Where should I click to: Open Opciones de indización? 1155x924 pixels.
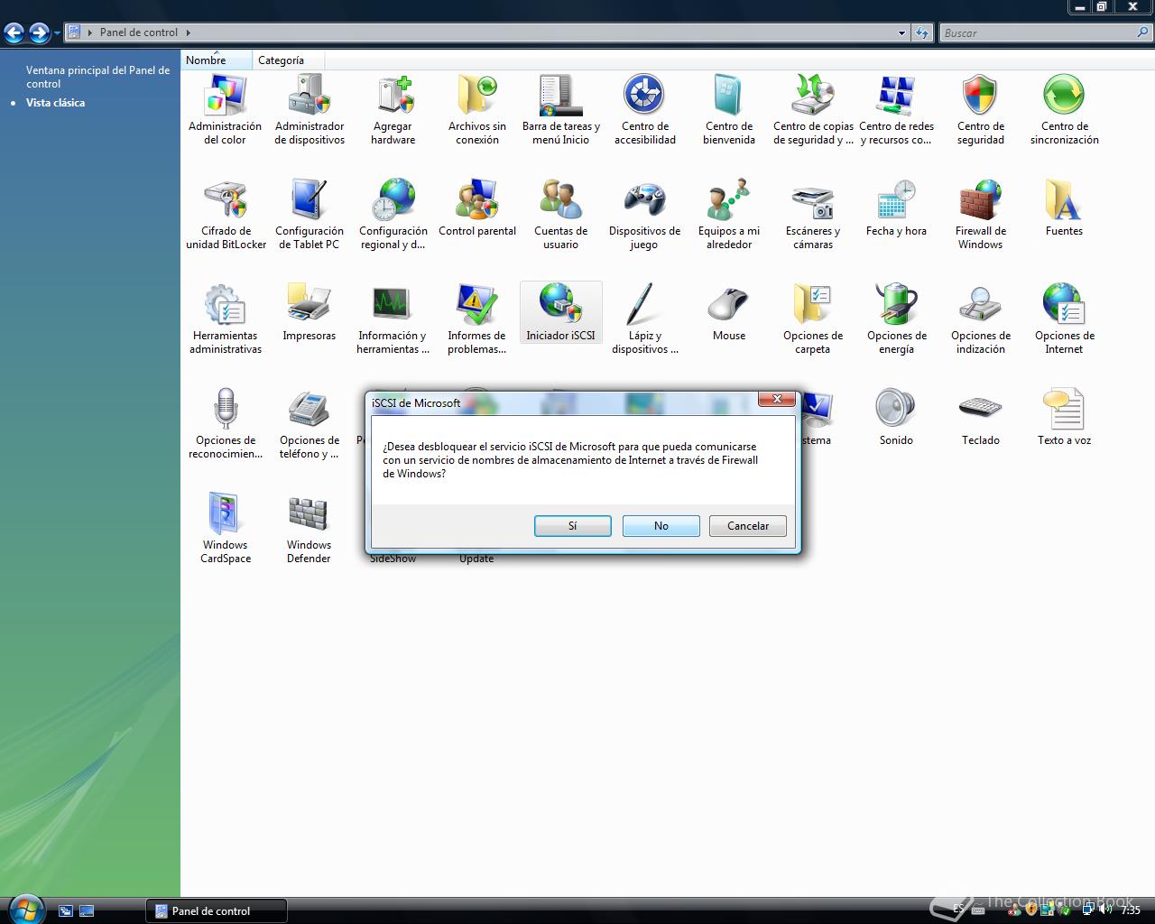pos(981,319)
